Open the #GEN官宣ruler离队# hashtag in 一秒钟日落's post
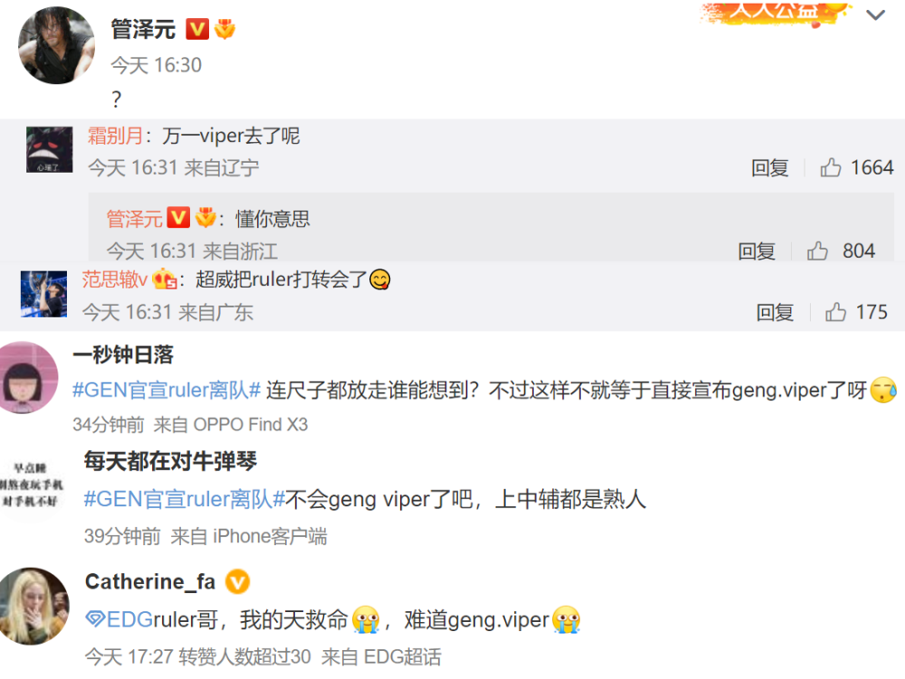The height and width of the screenshot is (679, 905). coord(167,391)
